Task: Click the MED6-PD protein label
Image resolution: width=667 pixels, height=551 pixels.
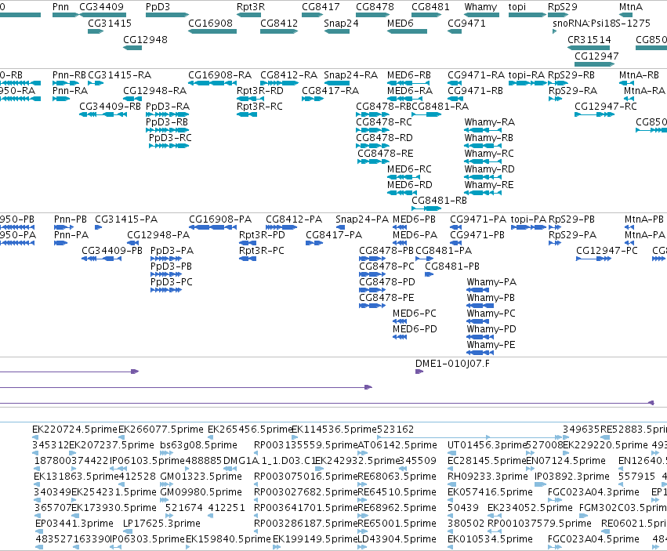Action: tap(415, 329)
